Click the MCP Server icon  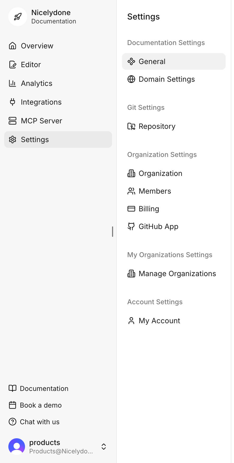tap(13, 121)
